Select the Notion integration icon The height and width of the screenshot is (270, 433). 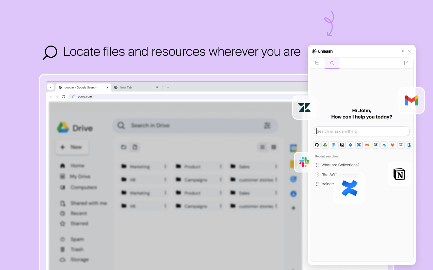point(342,144)
